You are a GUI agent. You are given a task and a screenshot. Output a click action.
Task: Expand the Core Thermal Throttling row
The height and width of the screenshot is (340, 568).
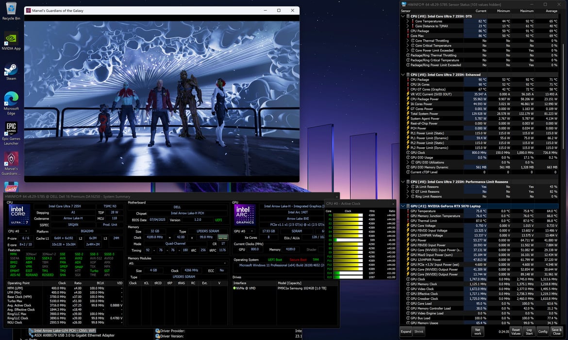click(x=408, y=41)
